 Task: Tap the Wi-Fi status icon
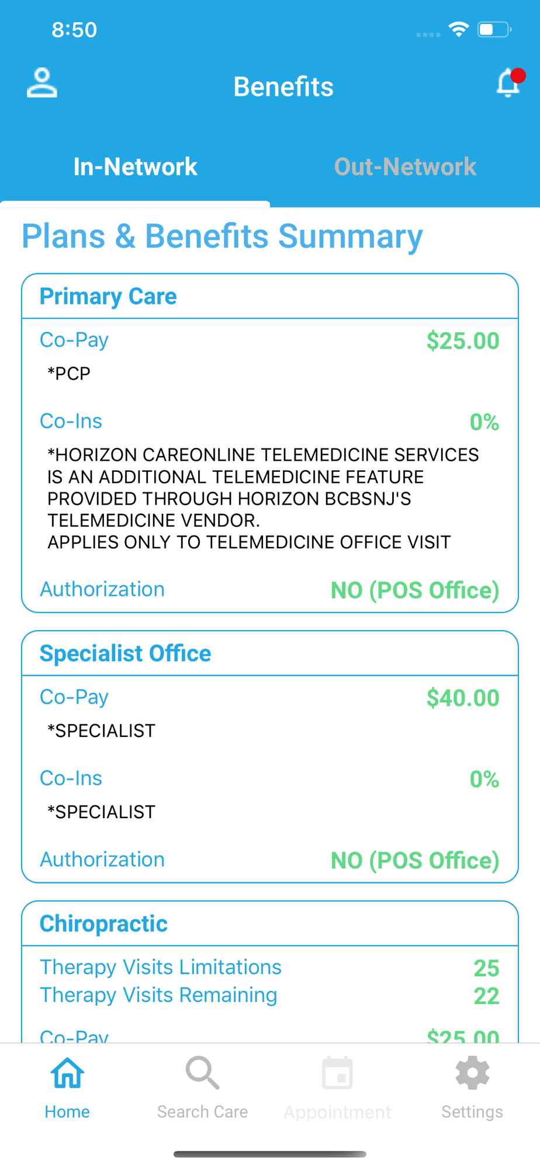click(x=459, y=29)
